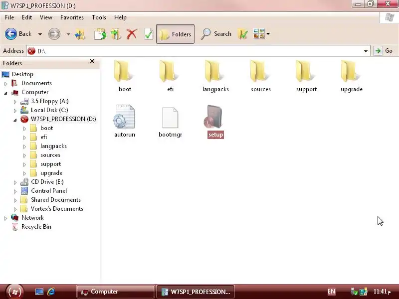Click the green checkmark properties icon
Image resolution: width=399 pixels, height=299 pixels.
pos(149,34)
